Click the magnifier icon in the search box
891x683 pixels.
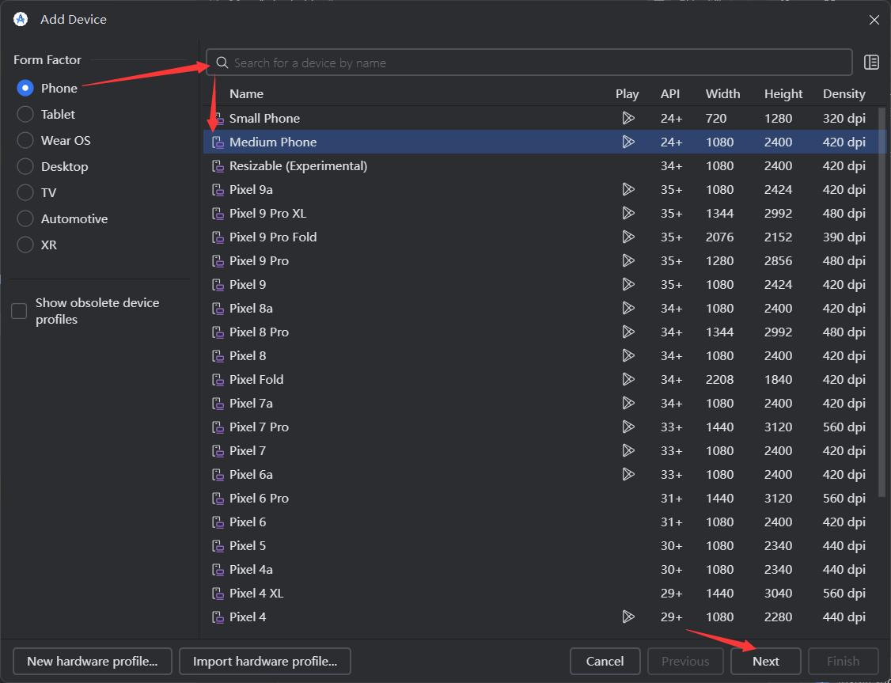(222, 63)
